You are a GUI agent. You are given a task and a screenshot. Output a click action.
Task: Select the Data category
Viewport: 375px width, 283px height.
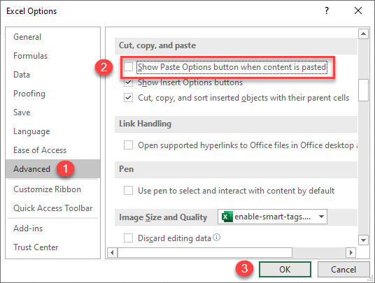pyautogui.click(x=52, y=75)
